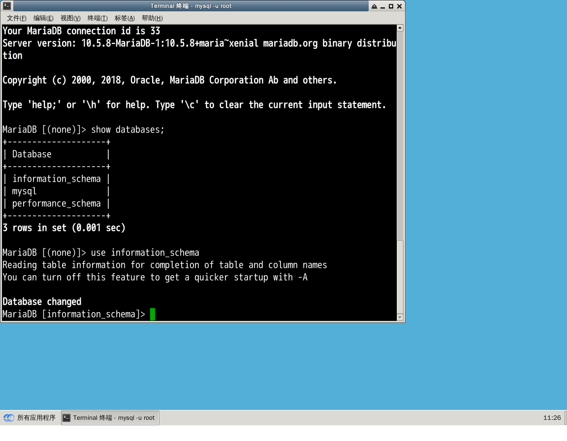Click the 'Database changed' line

[42, 302]
